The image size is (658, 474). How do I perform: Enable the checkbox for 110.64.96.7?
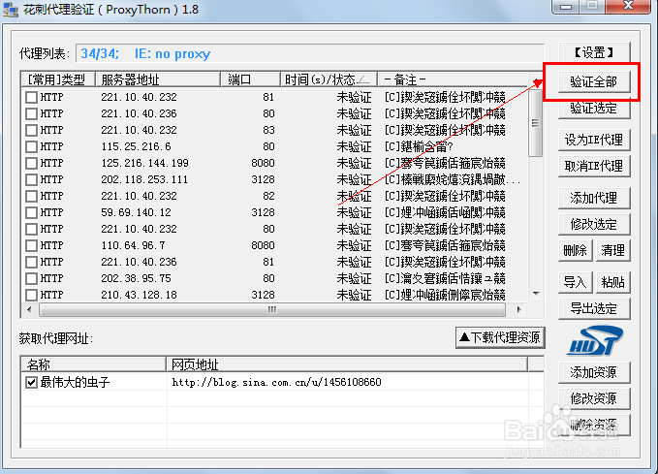31,245
